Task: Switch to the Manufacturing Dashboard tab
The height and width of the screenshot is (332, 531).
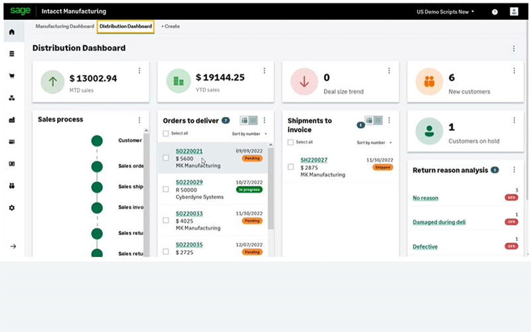Action: (x=64, y=26)
